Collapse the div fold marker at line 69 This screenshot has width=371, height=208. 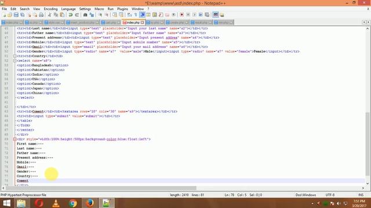14,139
